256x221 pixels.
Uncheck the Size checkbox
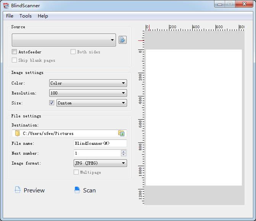pos(52,103)
